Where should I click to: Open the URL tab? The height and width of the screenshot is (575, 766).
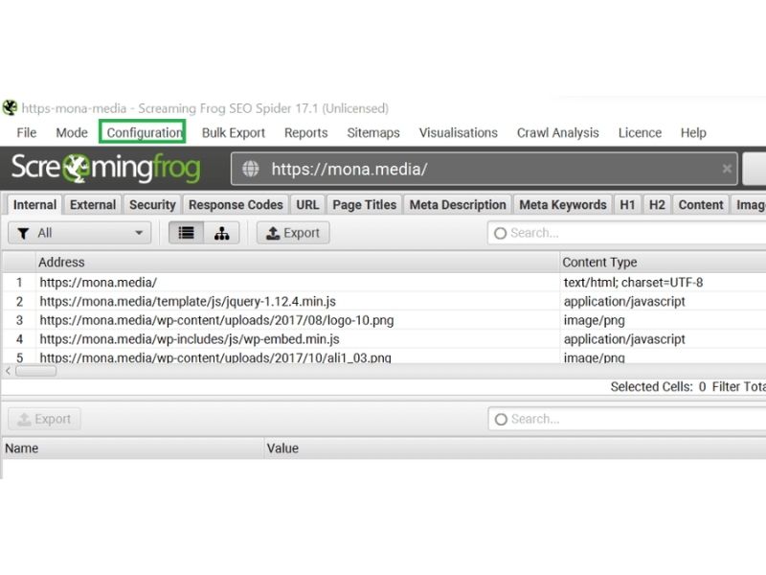(307, 204)
